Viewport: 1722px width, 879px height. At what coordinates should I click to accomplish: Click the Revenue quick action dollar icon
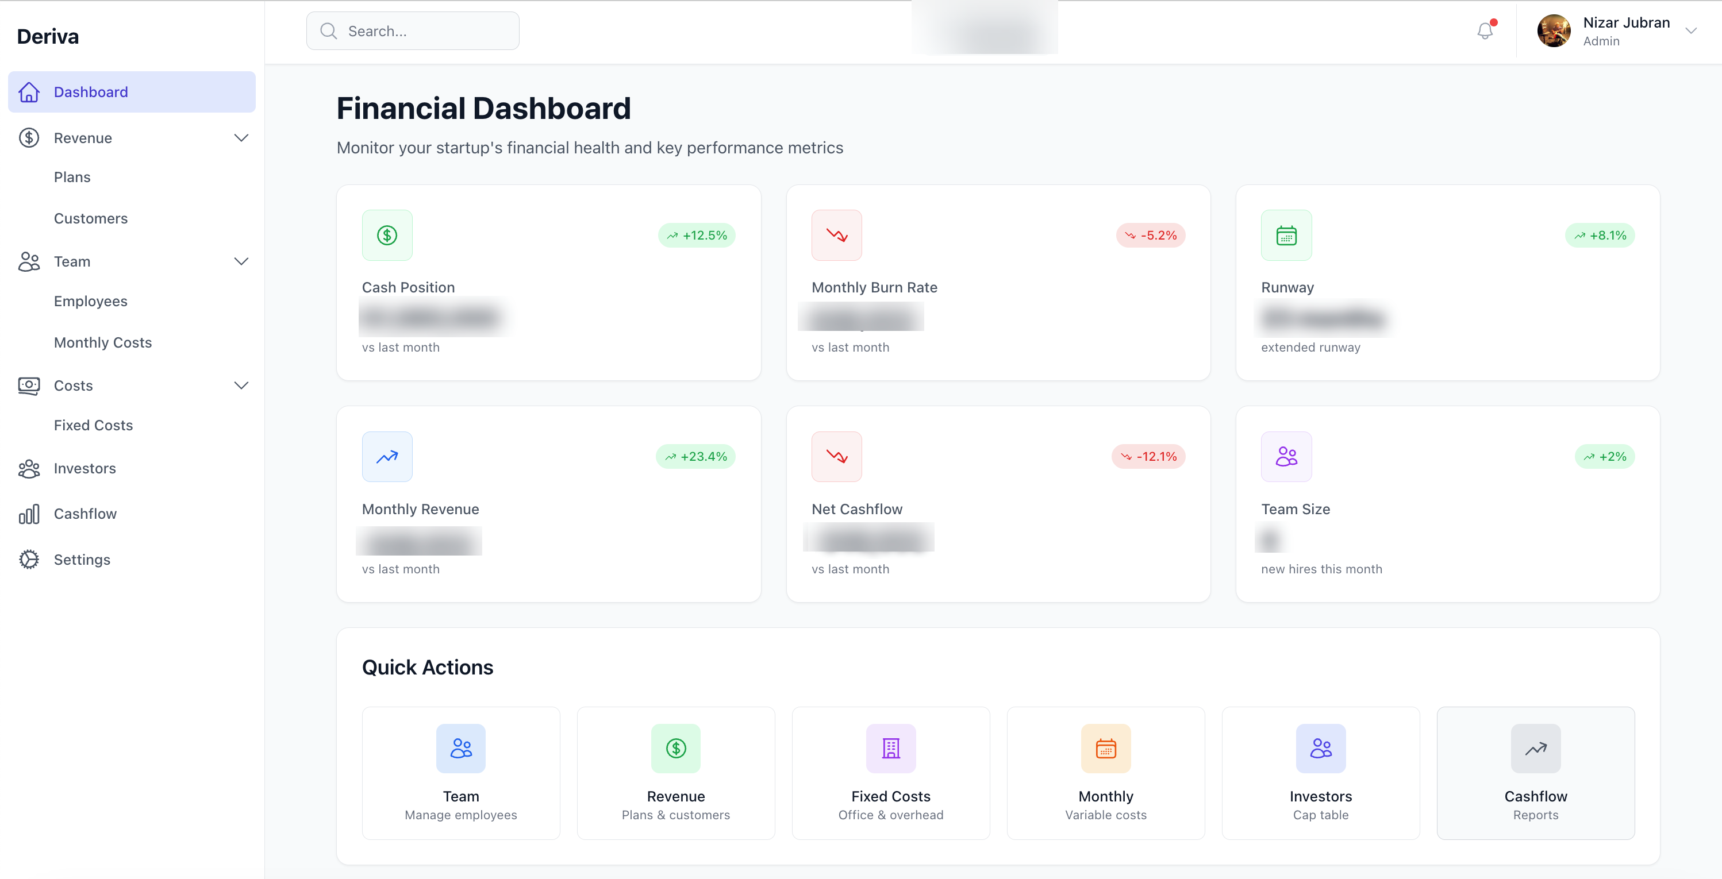[676, 748]
